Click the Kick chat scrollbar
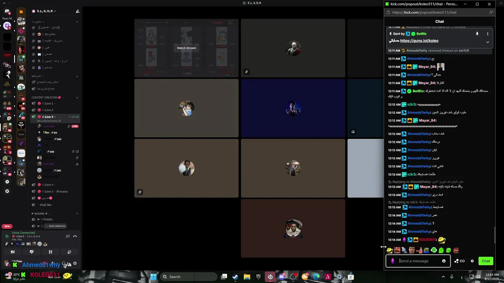 point(495,236)
